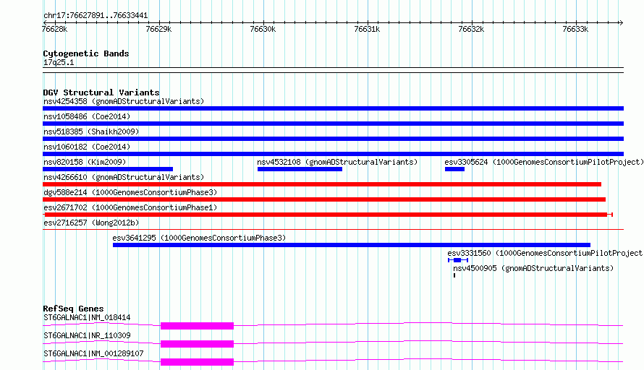644x370 pixels.
Task: Open the nsv1060182 (Coe2014) variant label
Action: (87, 147)
